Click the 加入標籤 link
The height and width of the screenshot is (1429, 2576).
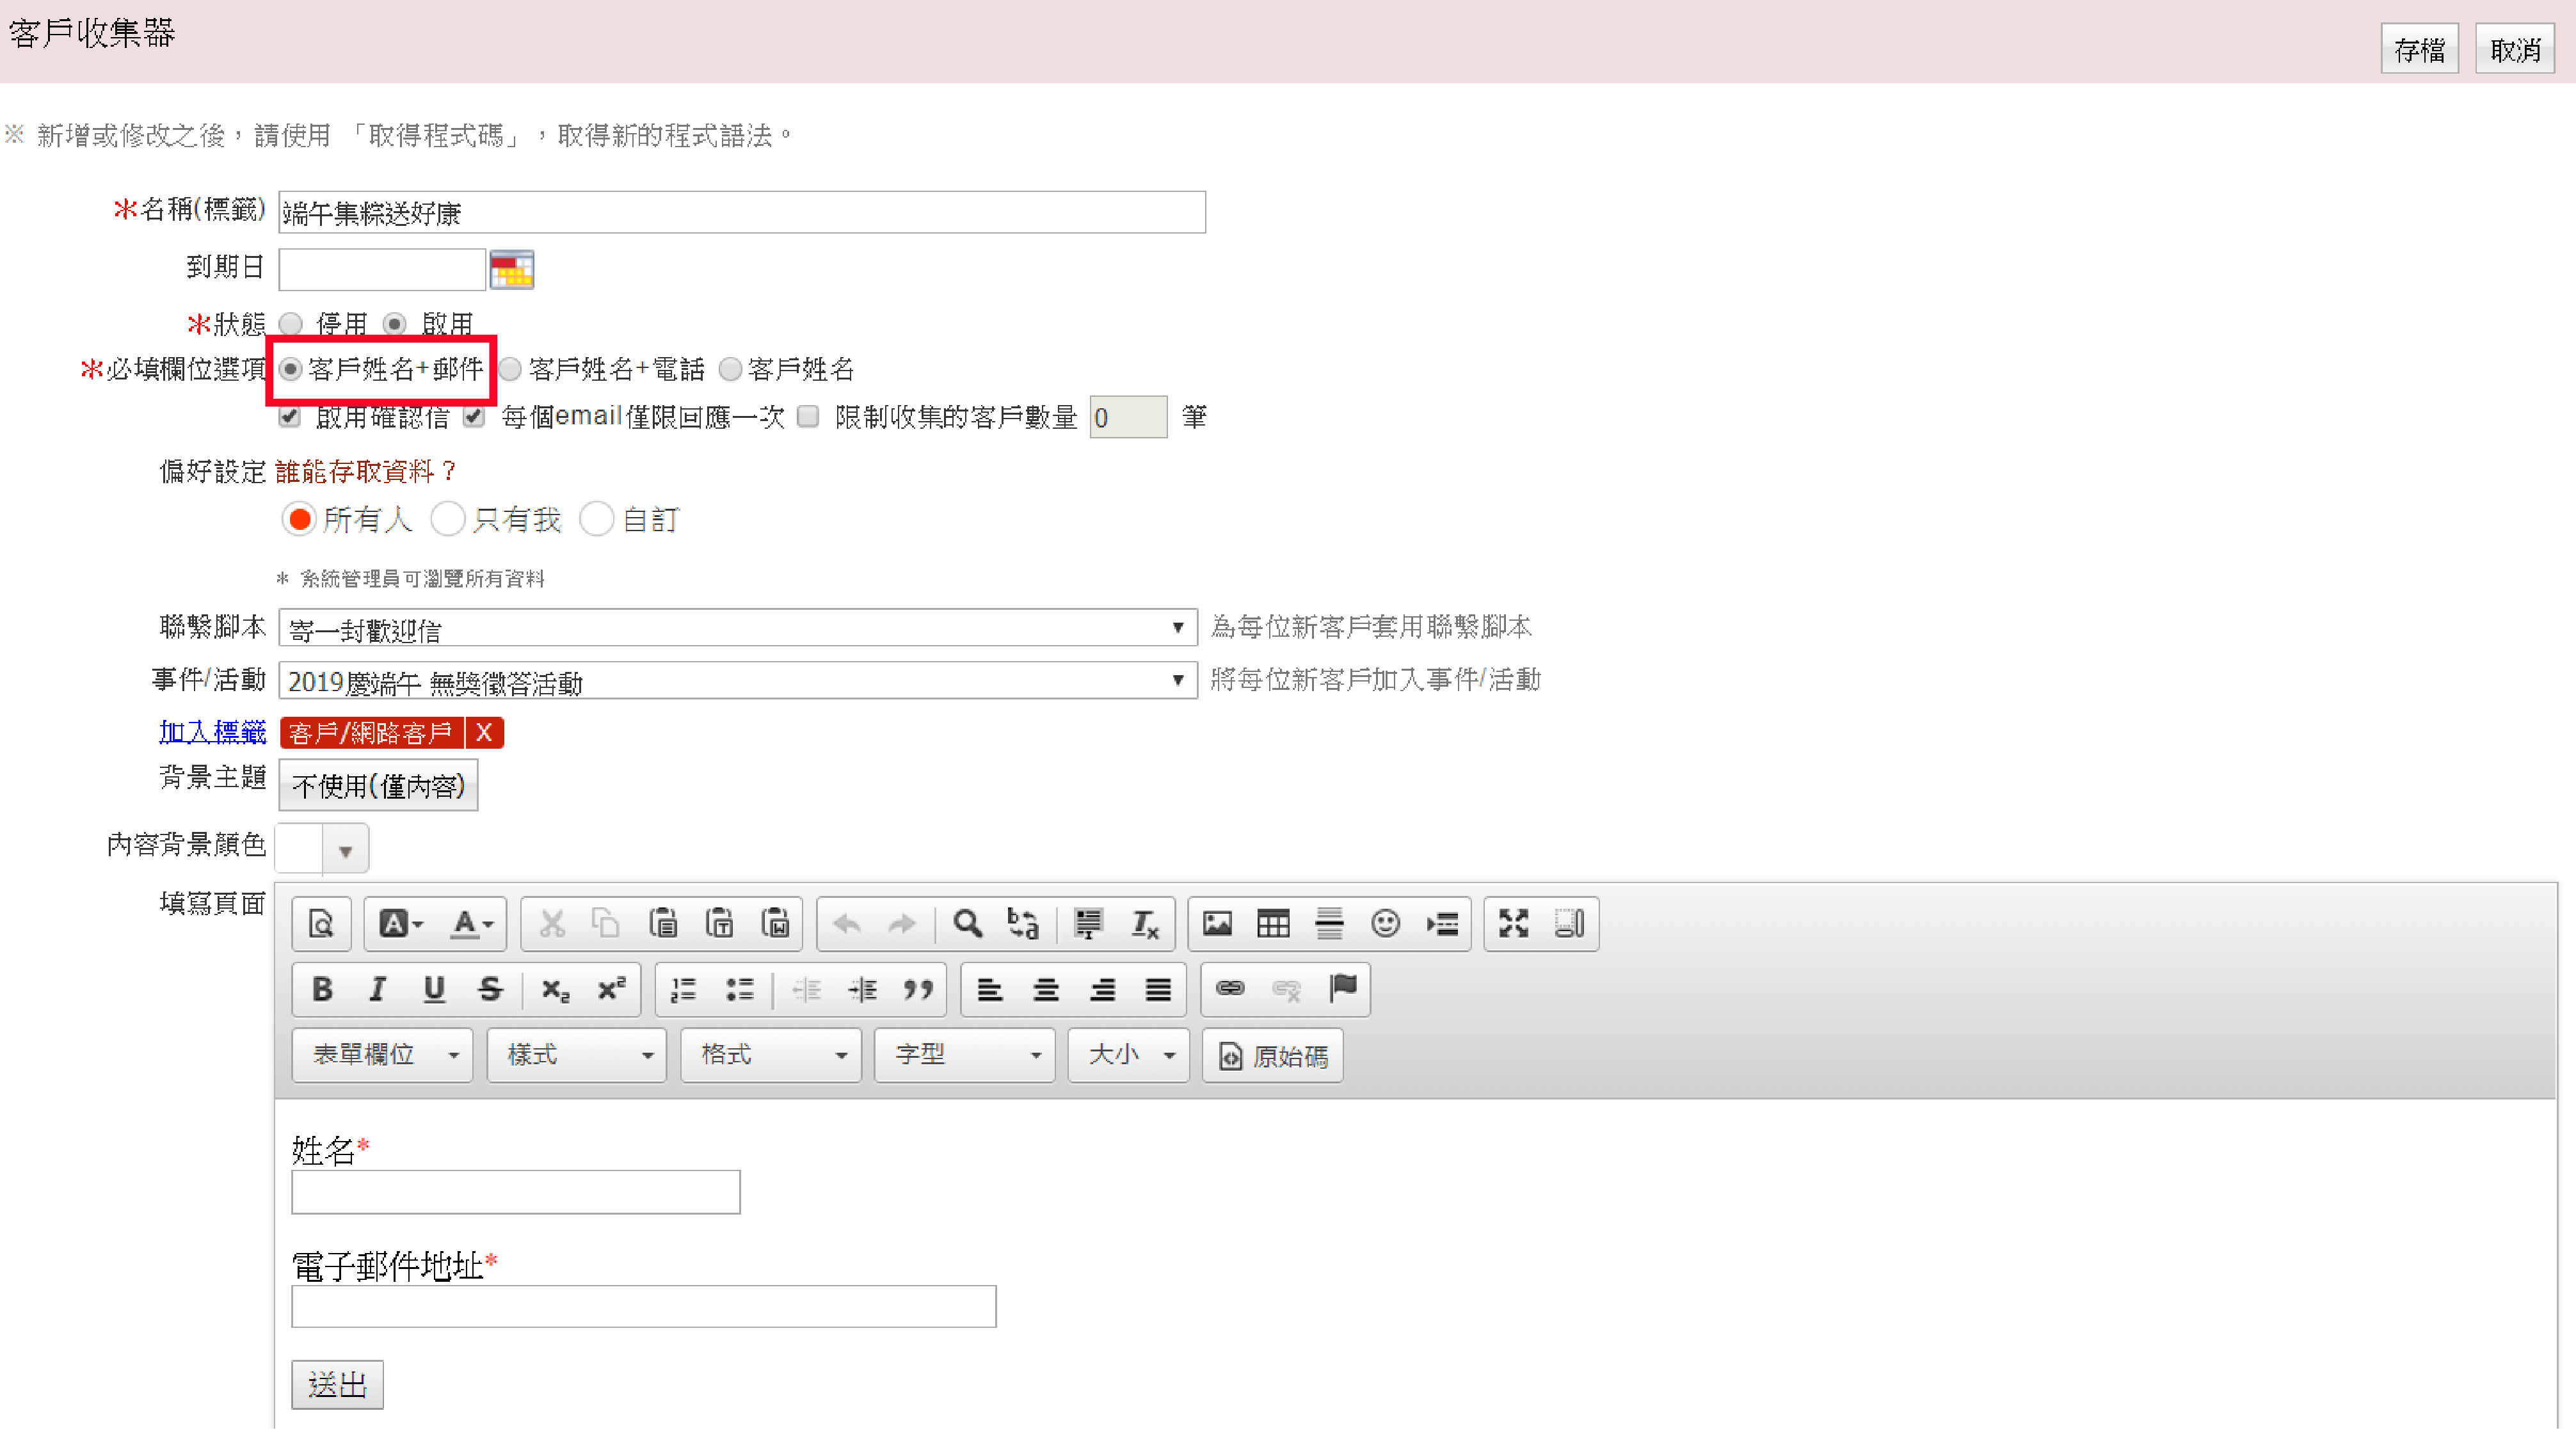pos(213,732)
